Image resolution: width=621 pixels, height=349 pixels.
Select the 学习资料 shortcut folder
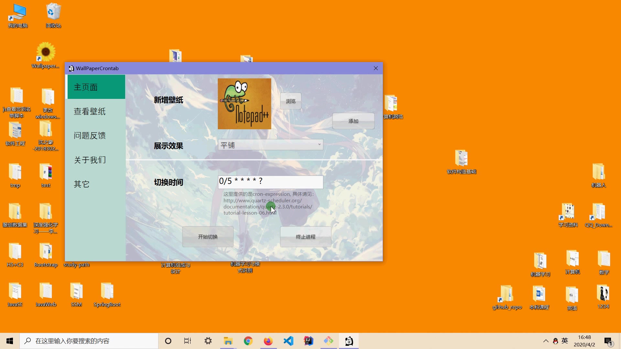pos(568,215)
